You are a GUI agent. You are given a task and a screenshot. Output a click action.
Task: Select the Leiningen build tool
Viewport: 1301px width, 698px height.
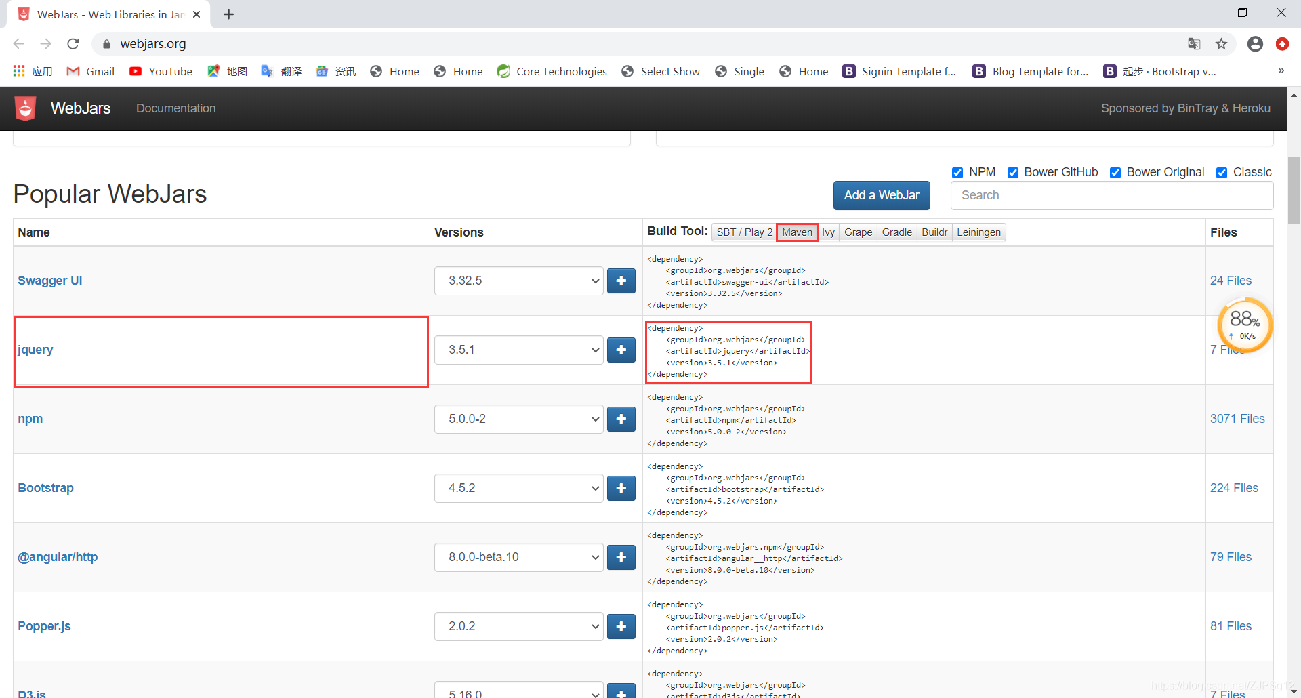(978, 232)
